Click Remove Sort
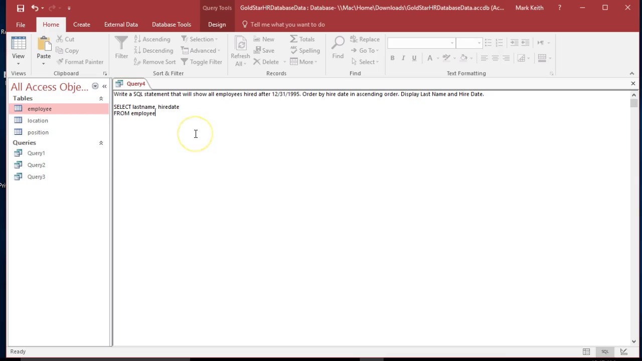Screen dimensions: 642x361 tap(154, 62)
